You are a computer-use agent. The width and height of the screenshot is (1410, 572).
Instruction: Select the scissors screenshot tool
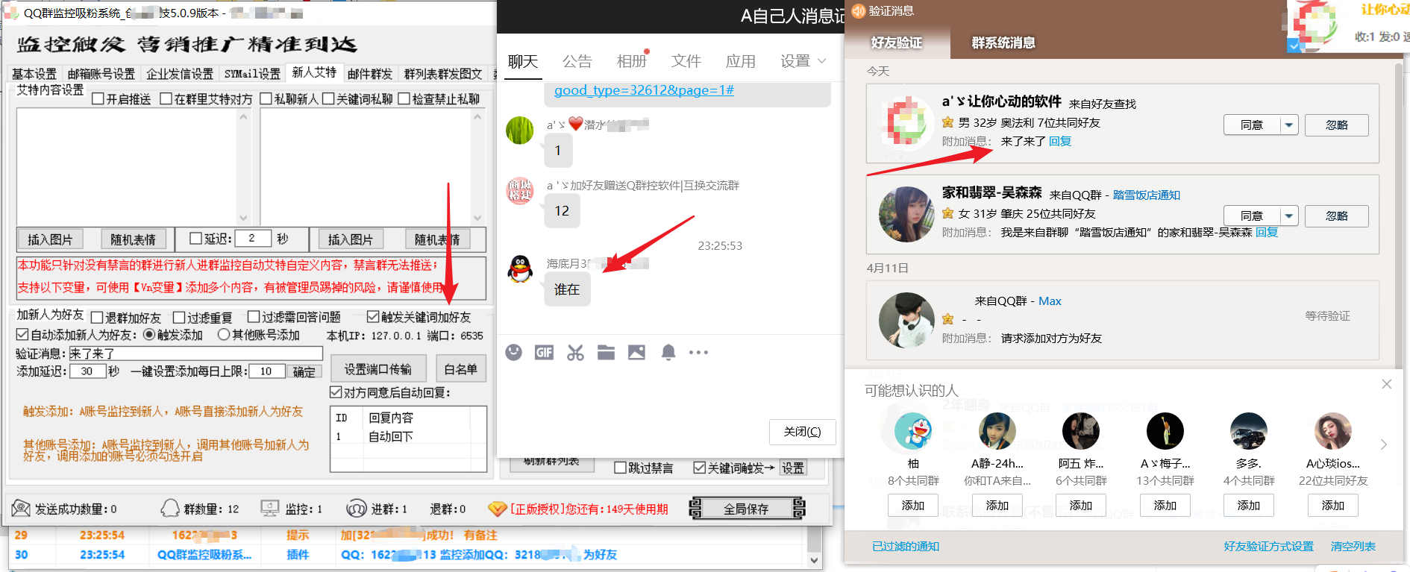[575, 352]
